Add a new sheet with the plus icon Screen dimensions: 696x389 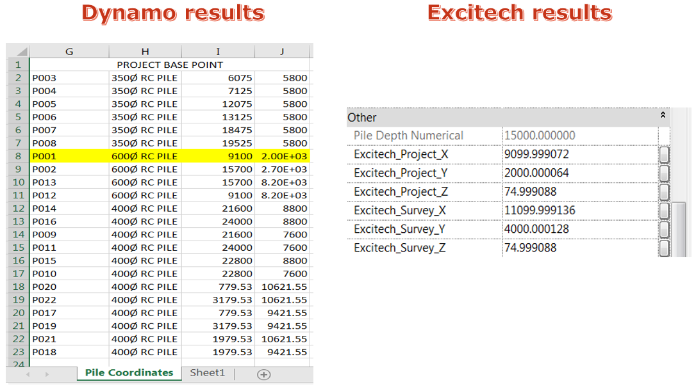tap(263, 375)
